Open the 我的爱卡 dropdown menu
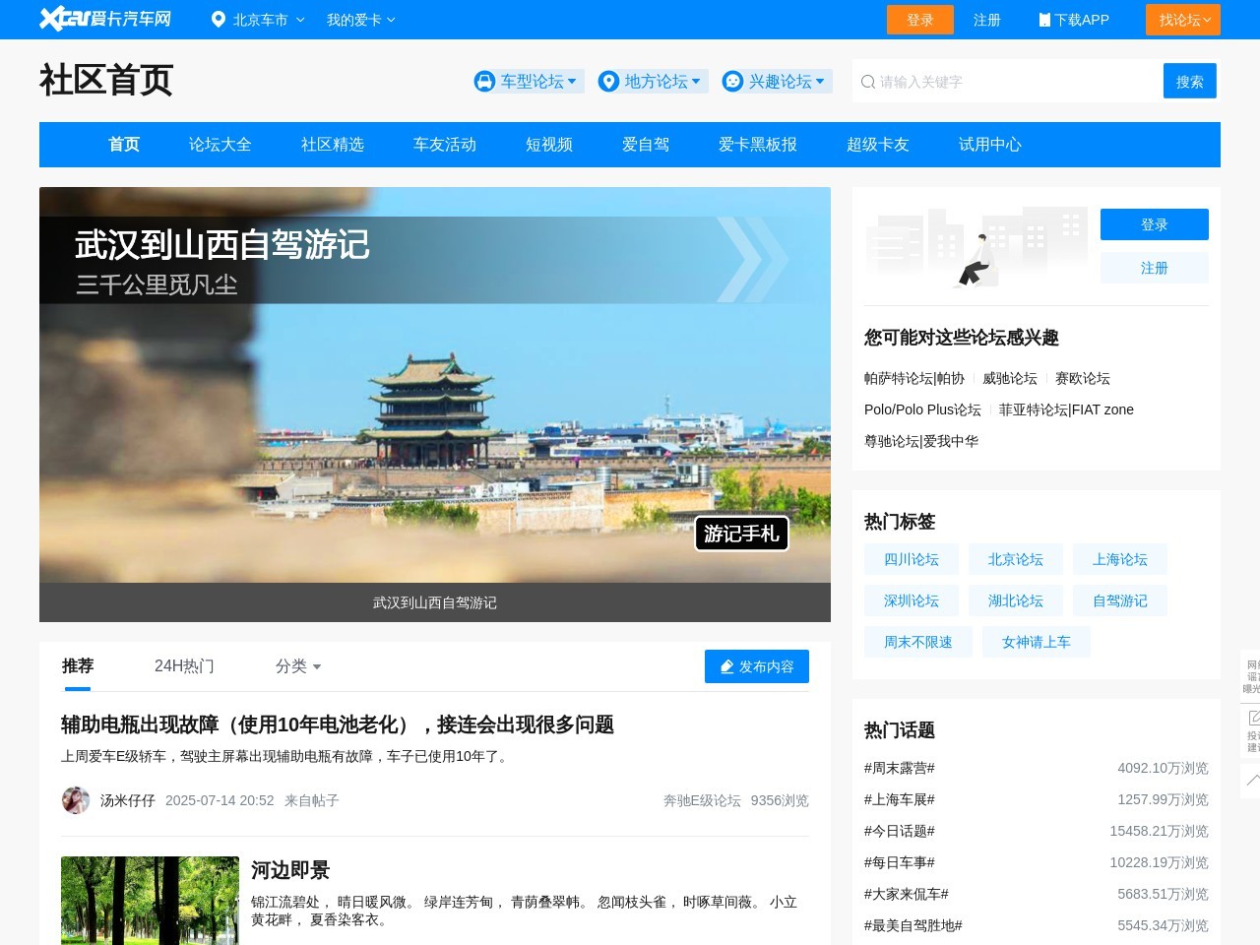Image resolution: width=1260 pixels, height=945 pixels. pos(361,20)
